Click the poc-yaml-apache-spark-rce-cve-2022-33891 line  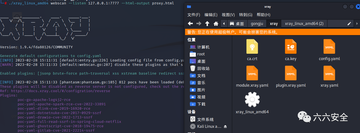pos(62,104)
